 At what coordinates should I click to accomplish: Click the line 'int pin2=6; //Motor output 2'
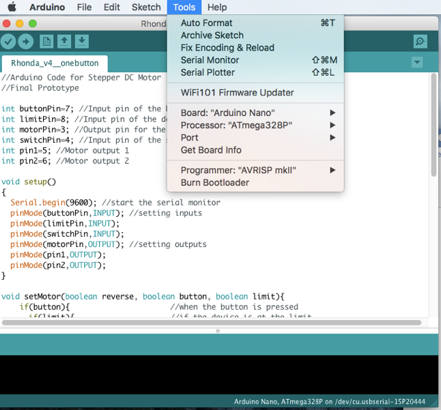tap(66, 161)
